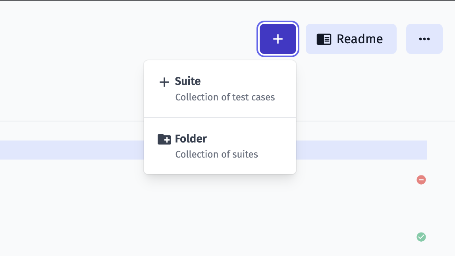Image resolution: width=455 pixels, height=256 pixels.
Task: Open the Readme button
Action: (x=351, y=39)
